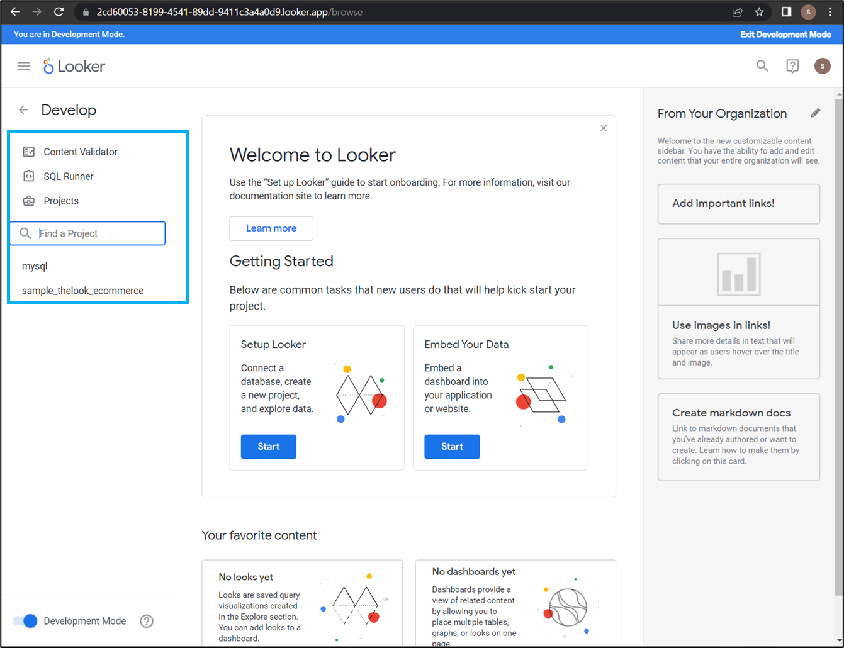Click browser back arrow
This screenshot has height=648, width=844.
point(15,12)
